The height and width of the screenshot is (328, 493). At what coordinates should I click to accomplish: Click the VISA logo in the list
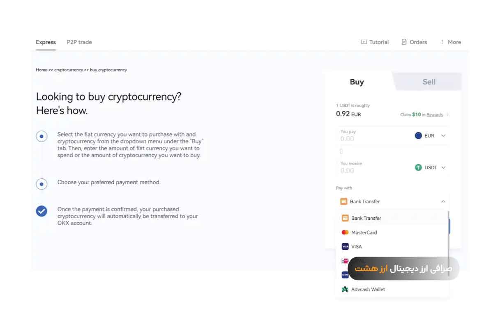tap(345, 246)
